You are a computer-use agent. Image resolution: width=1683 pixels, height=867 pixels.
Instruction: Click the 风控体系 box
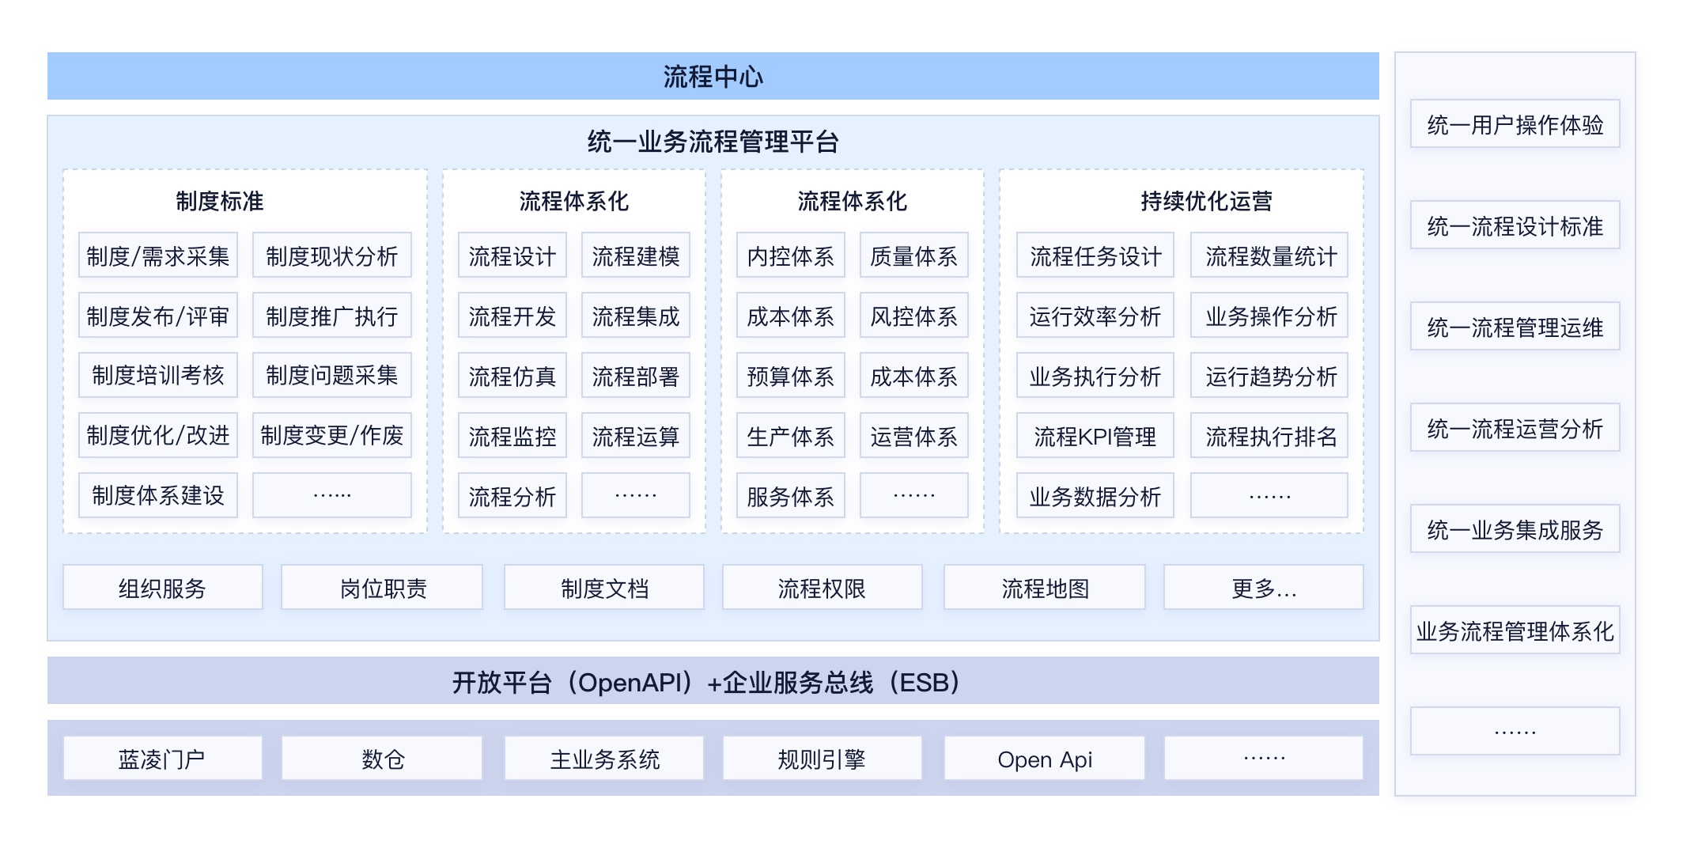click(x=914, y=316)
